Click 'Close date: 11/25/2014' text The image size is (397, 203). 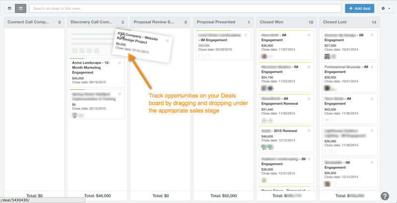click(278, 81)
